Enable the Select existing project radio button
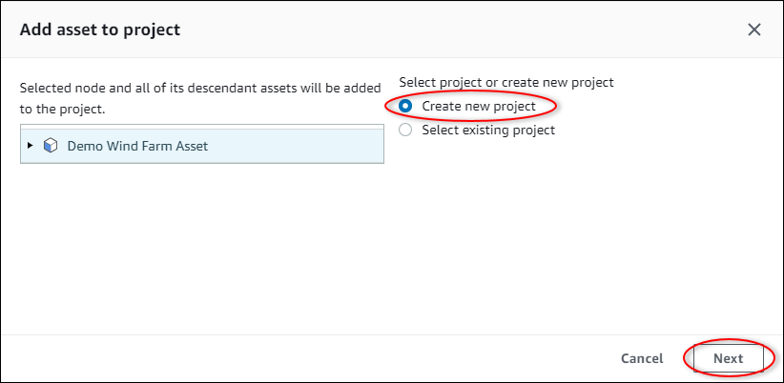The image size is (784, 383). coord(405,130)
